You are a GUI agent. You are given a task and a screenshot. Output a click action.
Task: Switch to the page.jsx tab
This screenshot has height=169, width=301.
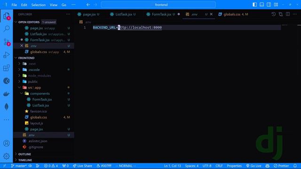(88, 15)
